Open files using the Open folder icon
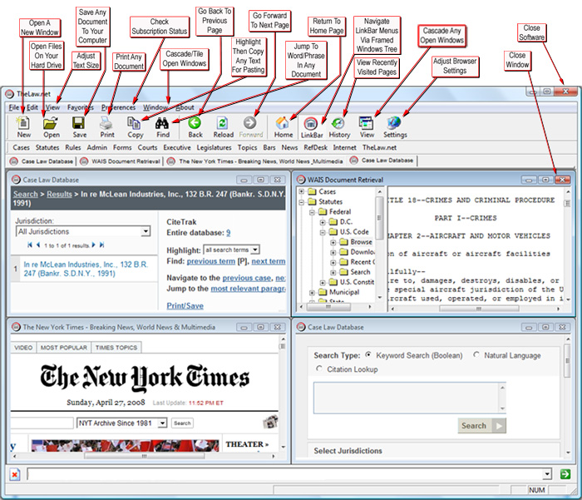582x500 pixels. click(x=51, y=123)
